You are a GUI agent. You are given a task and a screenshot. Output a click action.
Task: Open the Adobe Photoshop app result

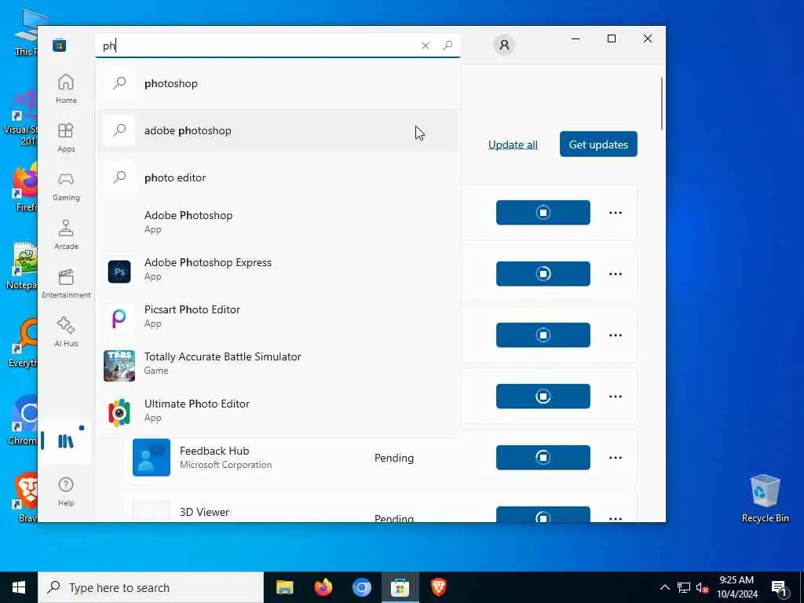tap(277, 222)
